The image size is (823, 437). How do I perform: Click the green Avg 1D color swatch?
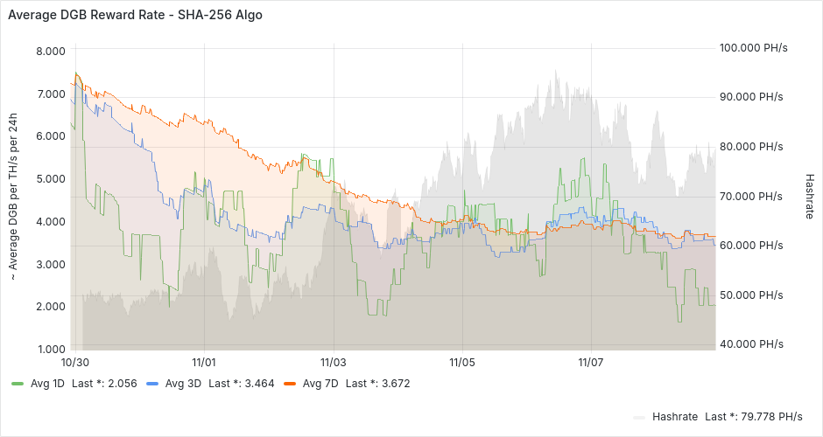(18, 384)
